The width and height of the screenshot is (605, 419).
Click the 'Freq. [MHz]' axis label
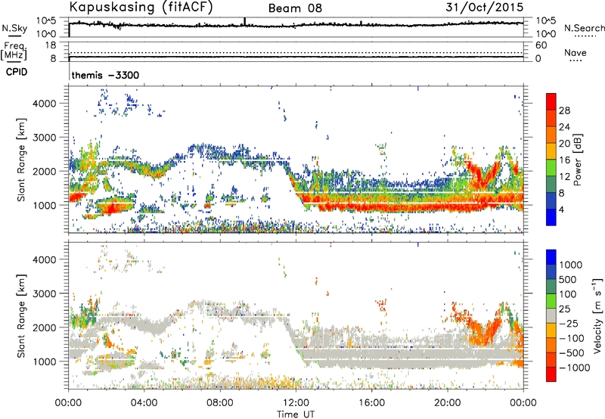(x=14, y=51)
